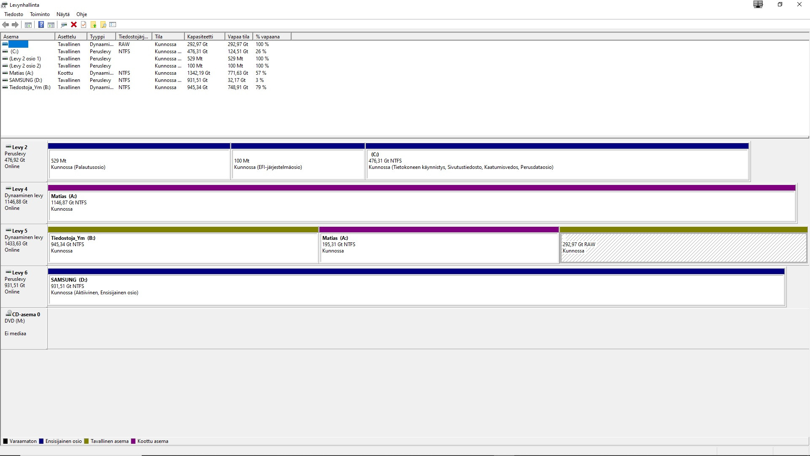Click the Forward arrow toolbar icon
Viewport: 810px width, 456px height.
pyautogui.click(x=15, y=25)
